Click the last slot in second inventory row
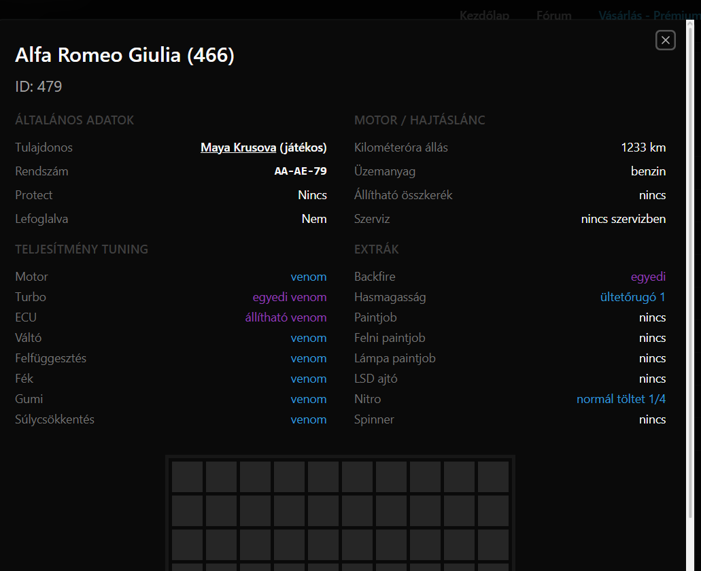 point(493,511)
